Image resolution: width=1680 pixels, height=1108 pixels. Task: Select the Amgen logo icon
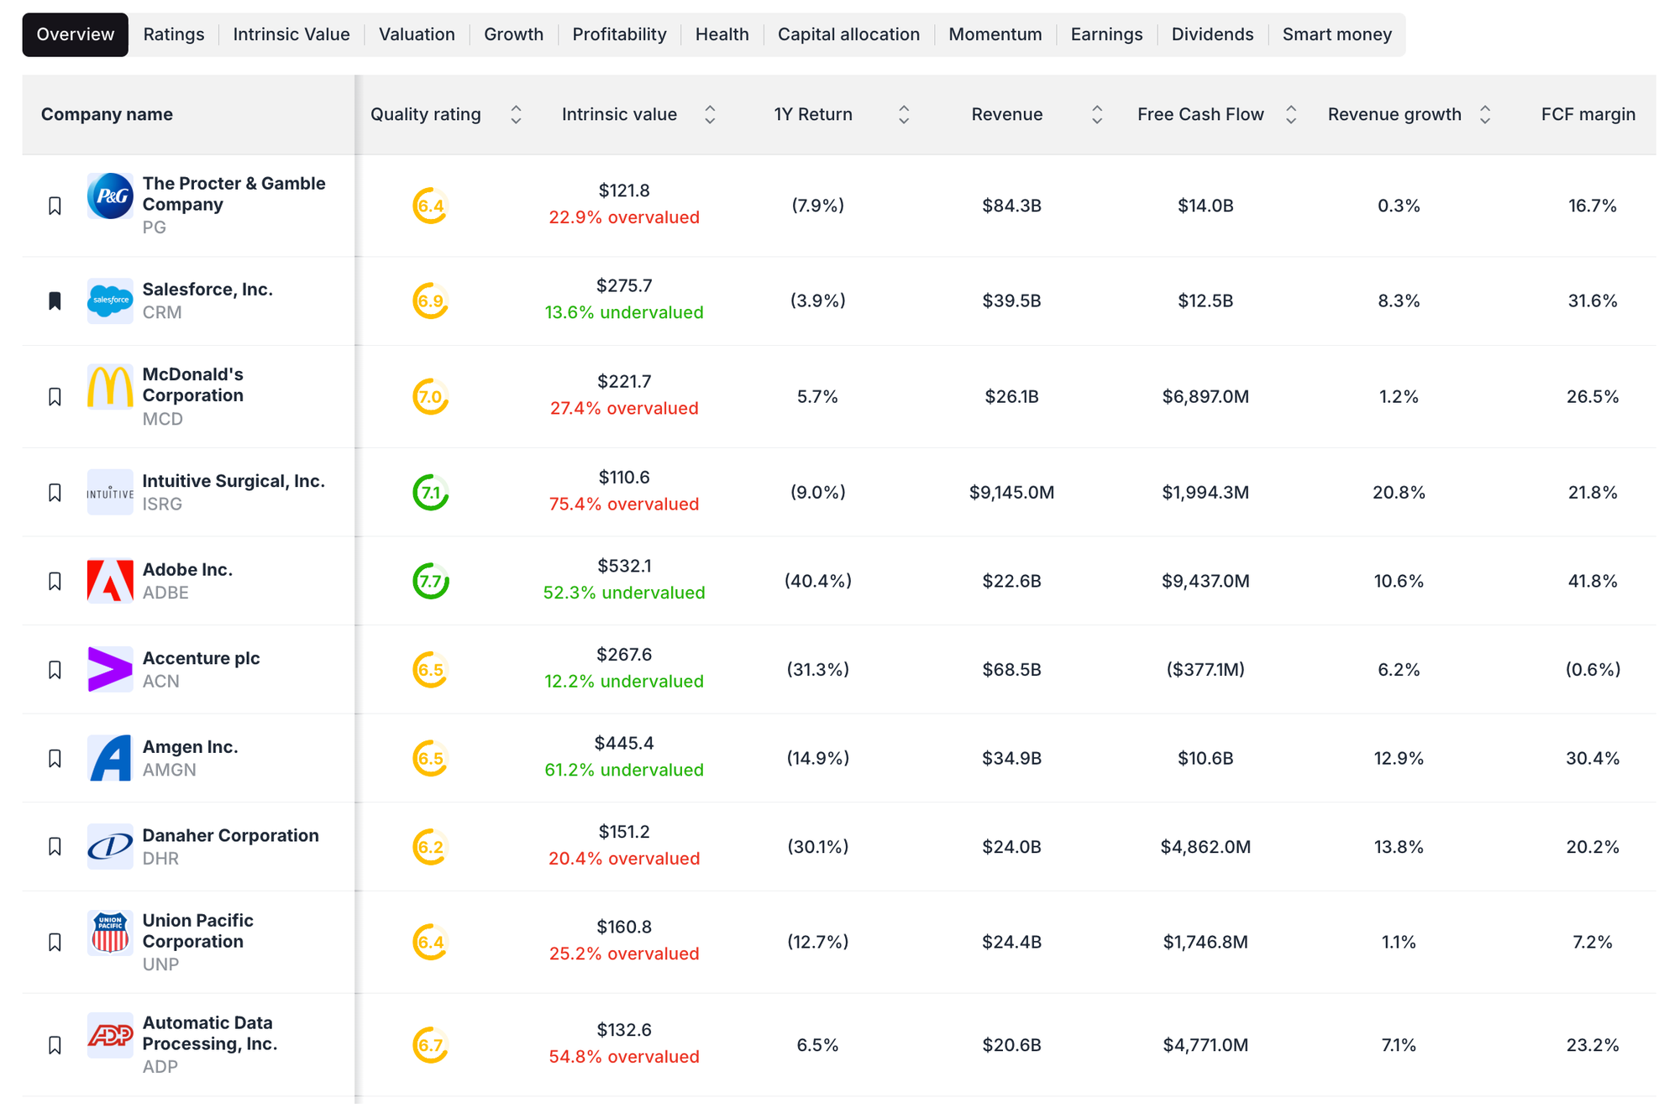pos(110,758)
